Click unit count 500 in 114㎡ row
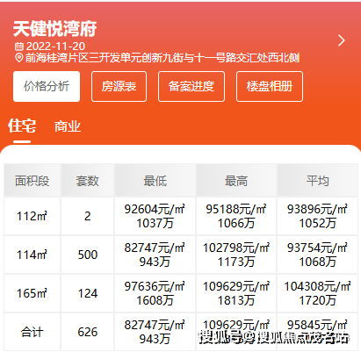Viewport: 361px width, 352px height. point(87,255)
